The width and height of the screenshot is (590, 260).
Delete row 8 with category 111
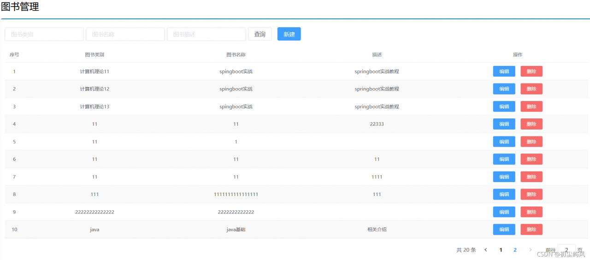531,194
